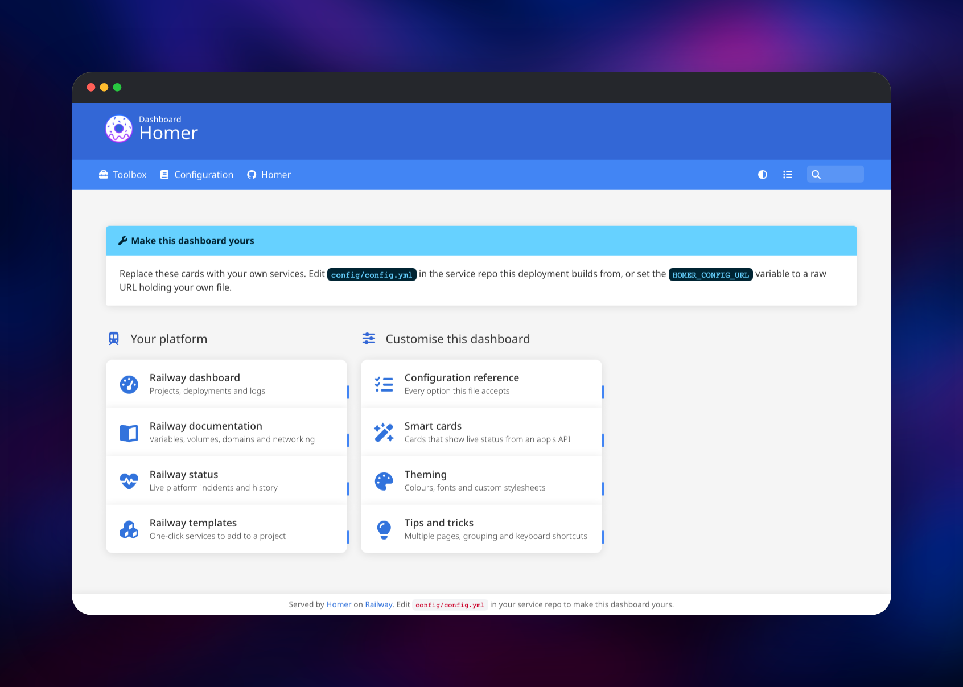Open the Railway status card
This screenshot has width=963, height=687.
point(227,480)
